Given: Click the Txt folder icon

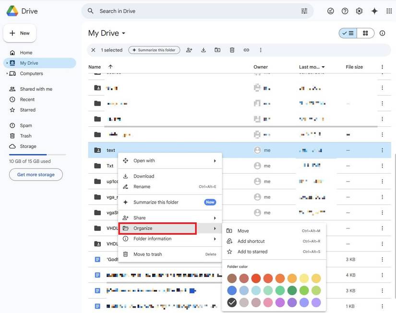Looking at the screenshot, I should point(97,166).
